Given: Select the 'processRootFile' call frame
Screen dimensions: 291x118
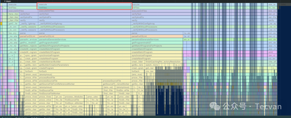Looking at the screenshot, I should (85, 78).
